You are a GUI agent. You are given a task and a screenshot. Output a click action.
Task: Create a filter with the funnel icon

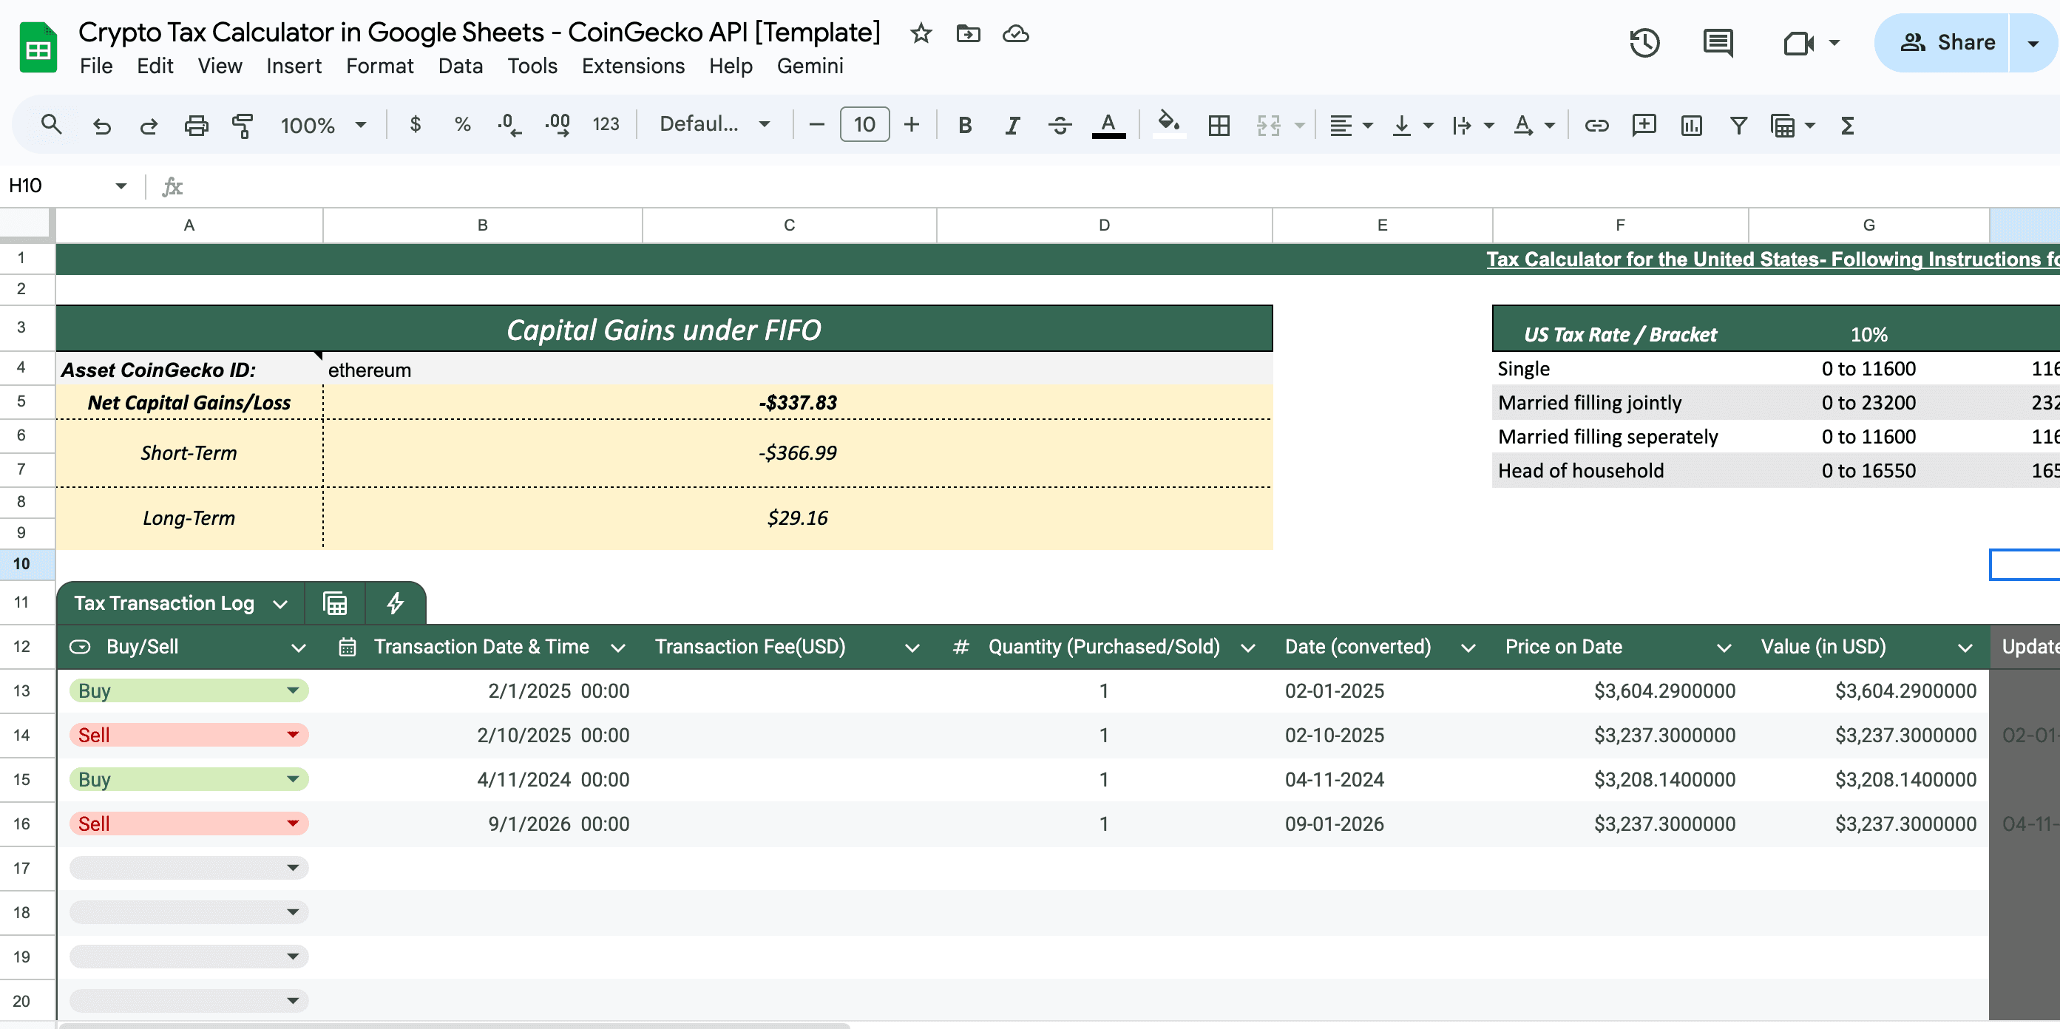(1737, 126)
